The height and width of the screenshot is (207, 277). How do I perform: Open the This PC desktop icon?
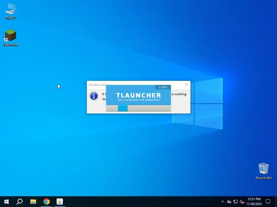(11, 11)
